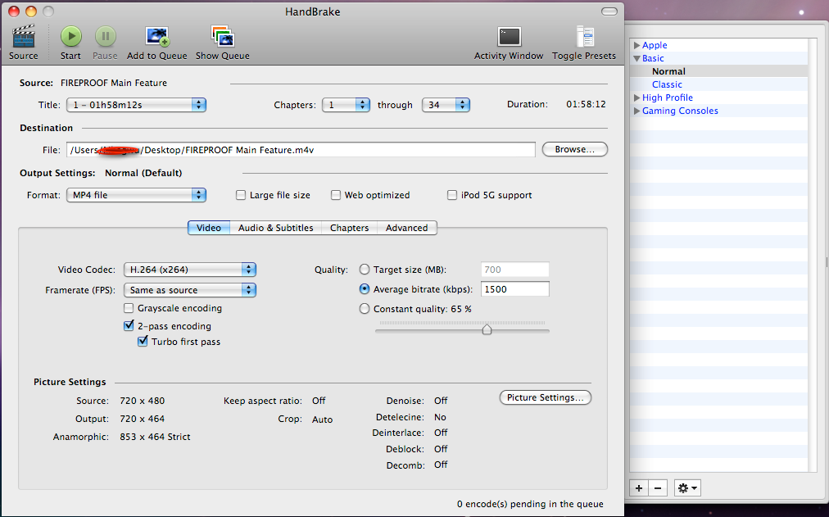829x517 pixels.
Task: Open Picture Settings... button
Action: point(545,397)
